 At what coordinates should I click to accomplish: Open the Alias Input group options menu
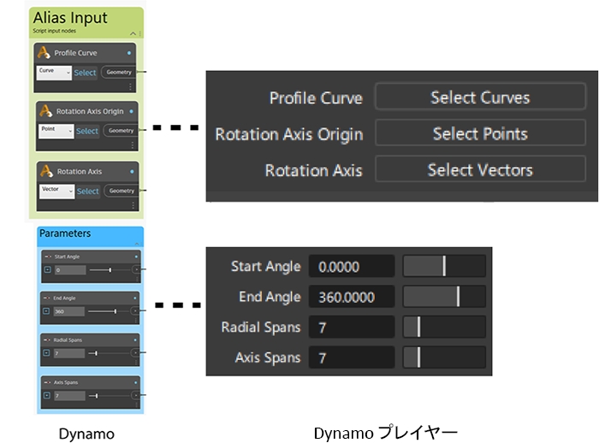(140, 33)
